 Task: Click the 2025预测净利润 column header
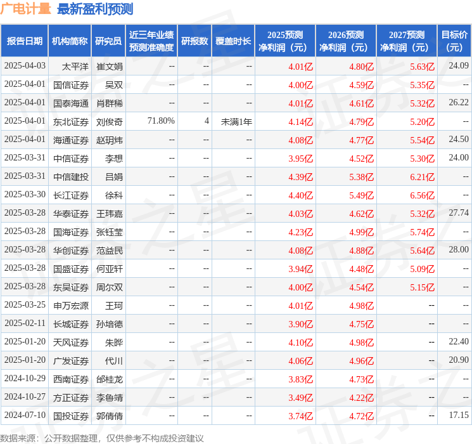point(285,41)
